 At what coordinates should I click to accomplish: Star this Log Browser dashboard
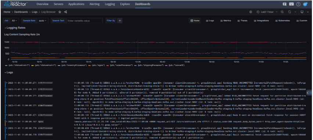point(60,12)
